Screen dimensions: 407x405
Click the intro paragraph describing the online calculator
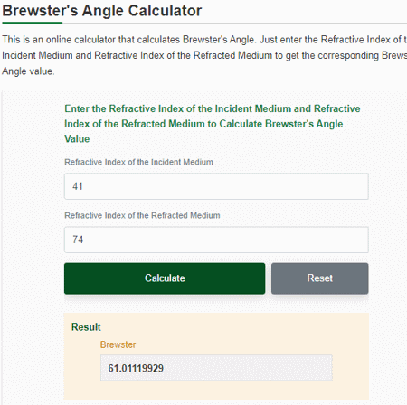point(204,55)
